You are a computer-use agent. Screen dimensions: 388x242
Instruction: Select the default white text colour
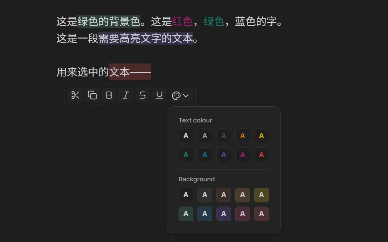[186, 136]
